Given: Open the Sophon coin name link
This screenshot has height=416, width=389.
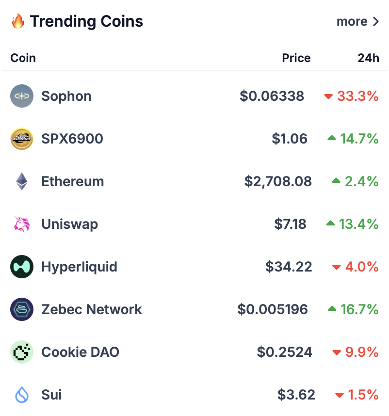Looking at the screenshot, I should tap(66, 96).
